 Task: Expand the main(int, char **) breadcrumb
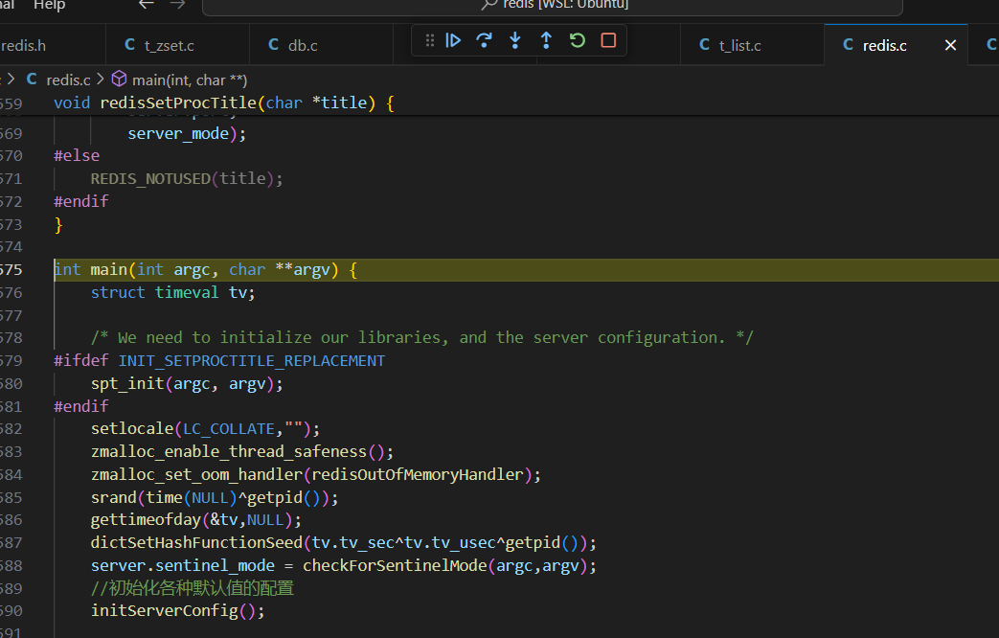(189, 79)
